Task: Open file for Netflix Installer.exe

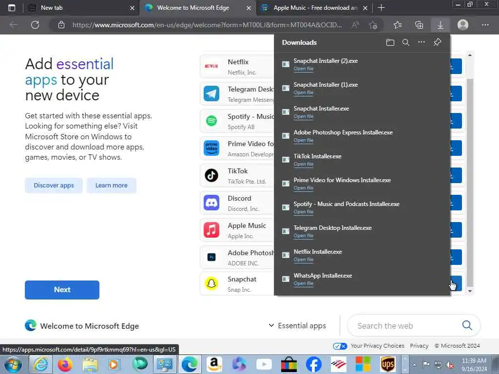Action: (304, 260)
